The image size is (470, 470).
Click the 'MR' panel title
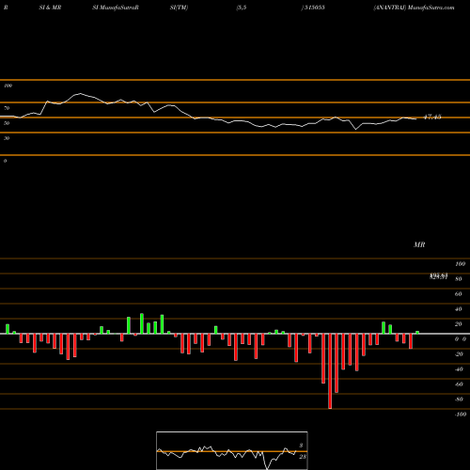(x=419, y=244)
